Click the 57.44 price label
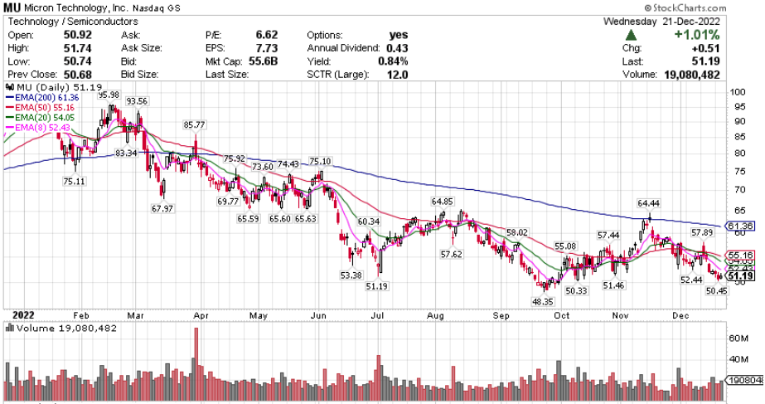The height and width of the screenshot is (404, 765). tap(608, 236)
